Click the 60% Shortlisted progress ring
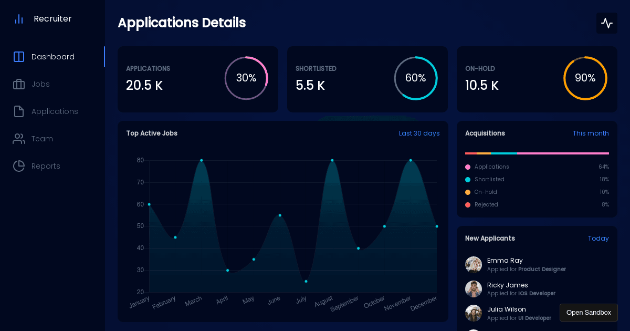This screenshot has height=331, width=630. click(415, 78)
